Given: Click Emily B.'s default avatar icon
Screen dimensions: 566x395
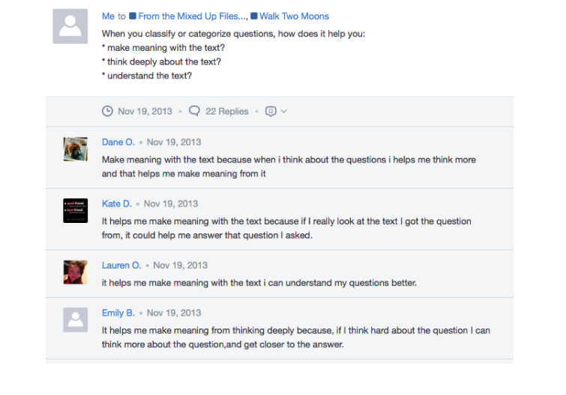Looking at the screenshot, I should [76, 319].
